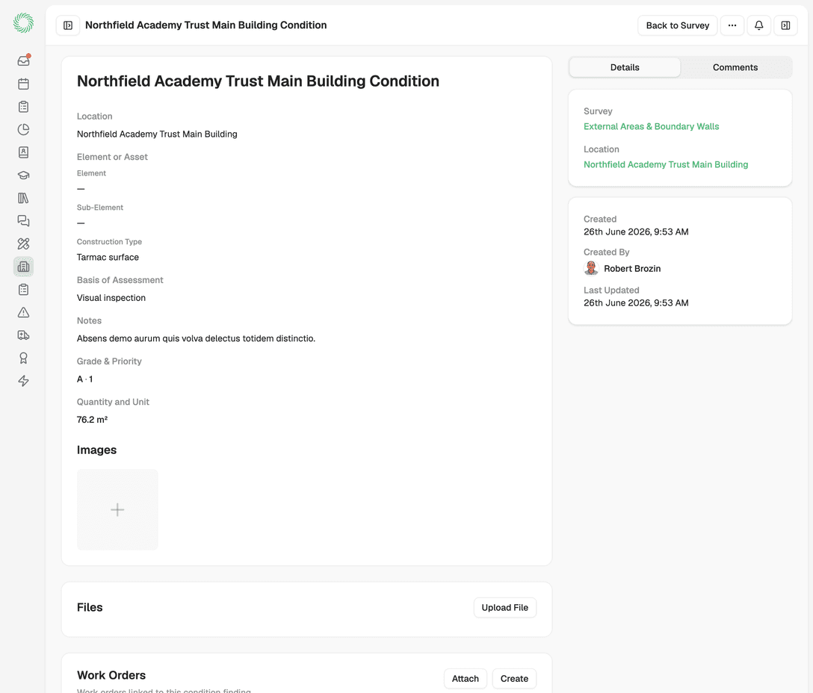Click the notification bell icon
The height and width of the screenshot is (693, 813).
[x=758, y=25]
